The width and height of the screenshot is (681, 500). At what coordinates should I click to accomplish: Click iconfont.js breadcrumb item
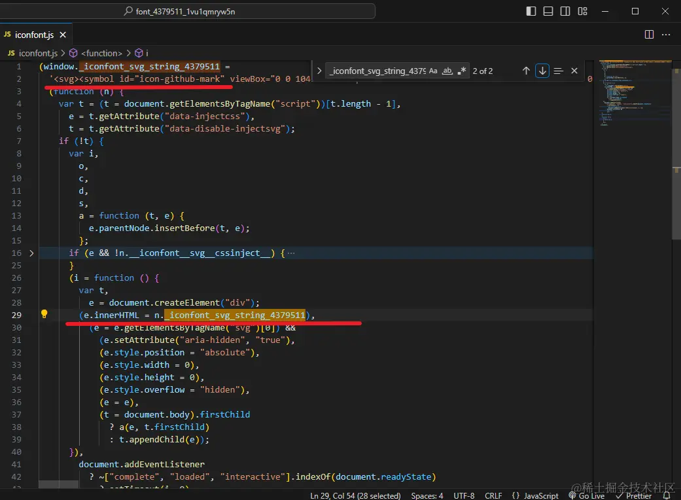(x=38, y=53)
